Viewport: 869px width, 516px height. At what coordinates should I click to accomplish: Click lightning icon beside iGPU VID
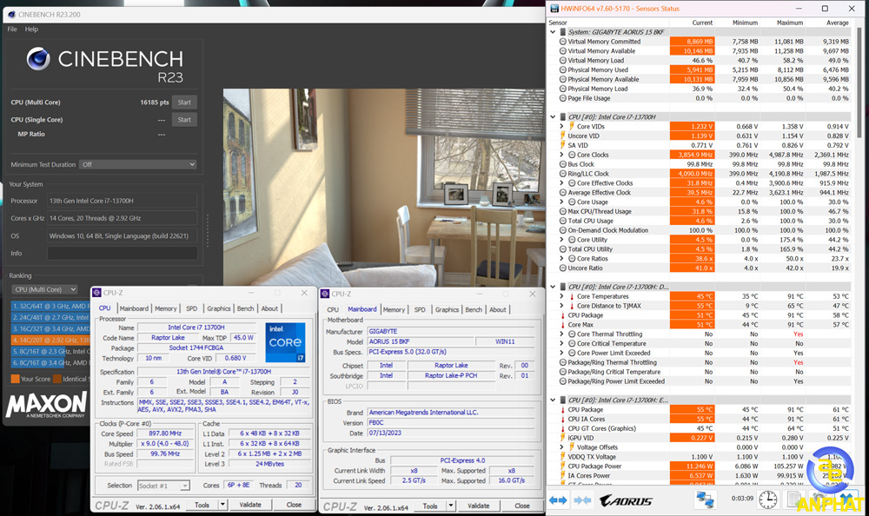point(562,438)
